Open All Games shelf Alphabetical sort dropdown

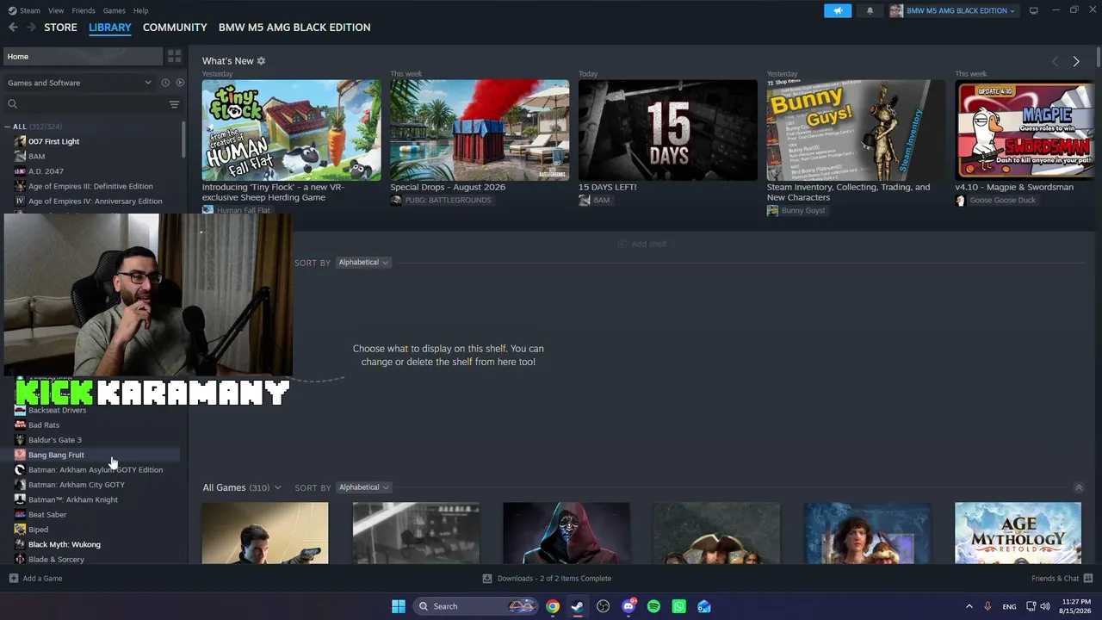tap(362, 487)
